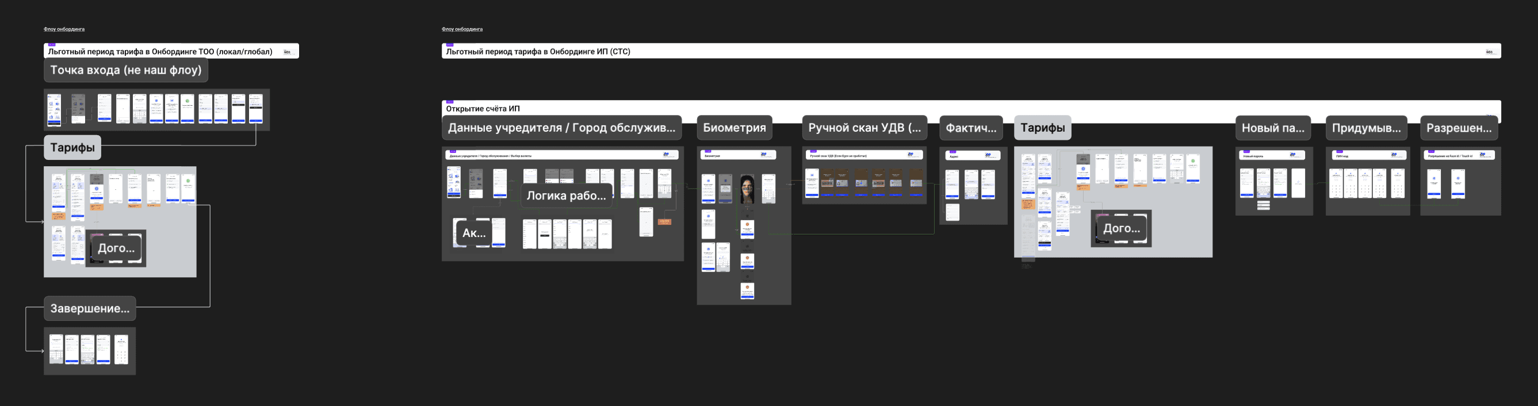The height and width of the screenshot is (406, 1538).
Task: Select the 'Ручной скан УДВ (Если Egov не сработал)' header text
Action: 838,156
